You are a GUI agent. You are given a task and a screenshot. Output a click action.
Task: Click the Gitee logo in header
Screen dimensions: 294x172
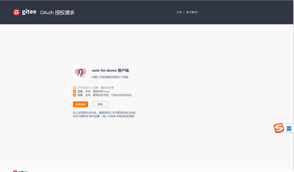tap(24, 12)
